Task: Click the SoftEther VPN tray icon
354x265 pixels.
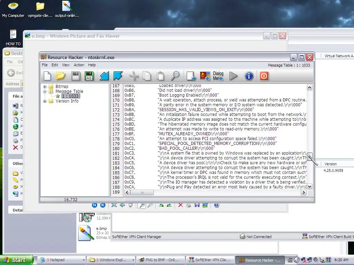Action: point(328,260)
